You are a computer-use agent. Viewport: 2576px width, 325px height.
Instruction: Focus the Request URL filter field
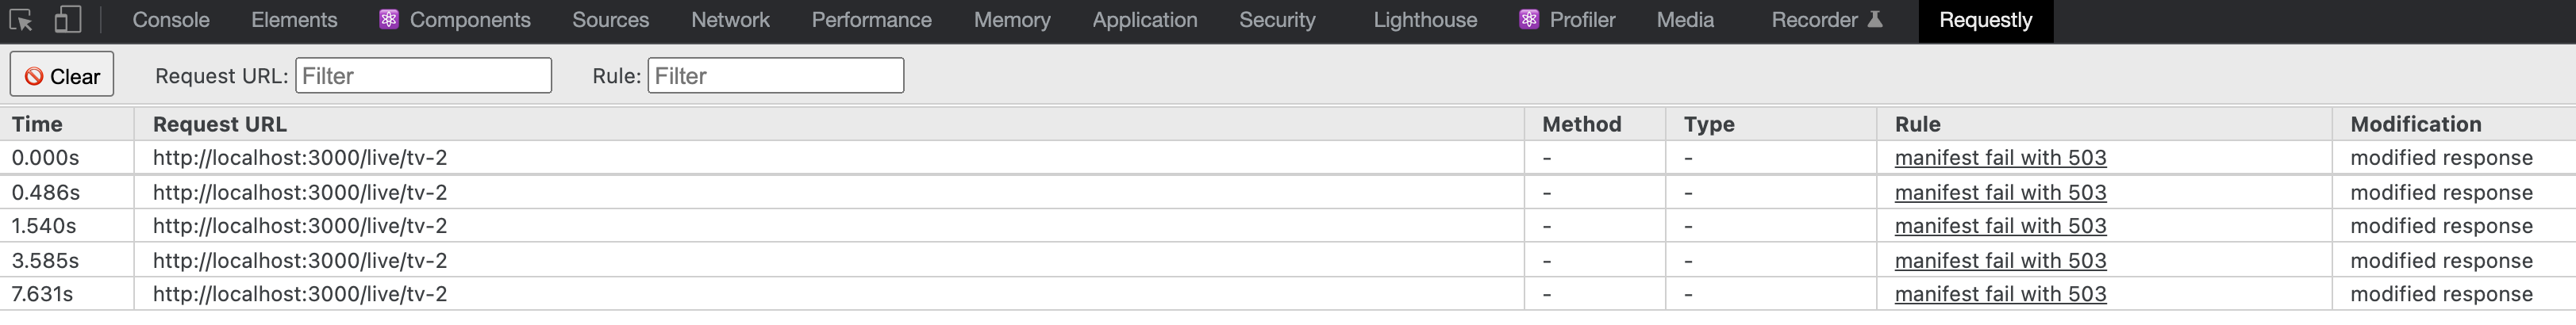point(423,76)
